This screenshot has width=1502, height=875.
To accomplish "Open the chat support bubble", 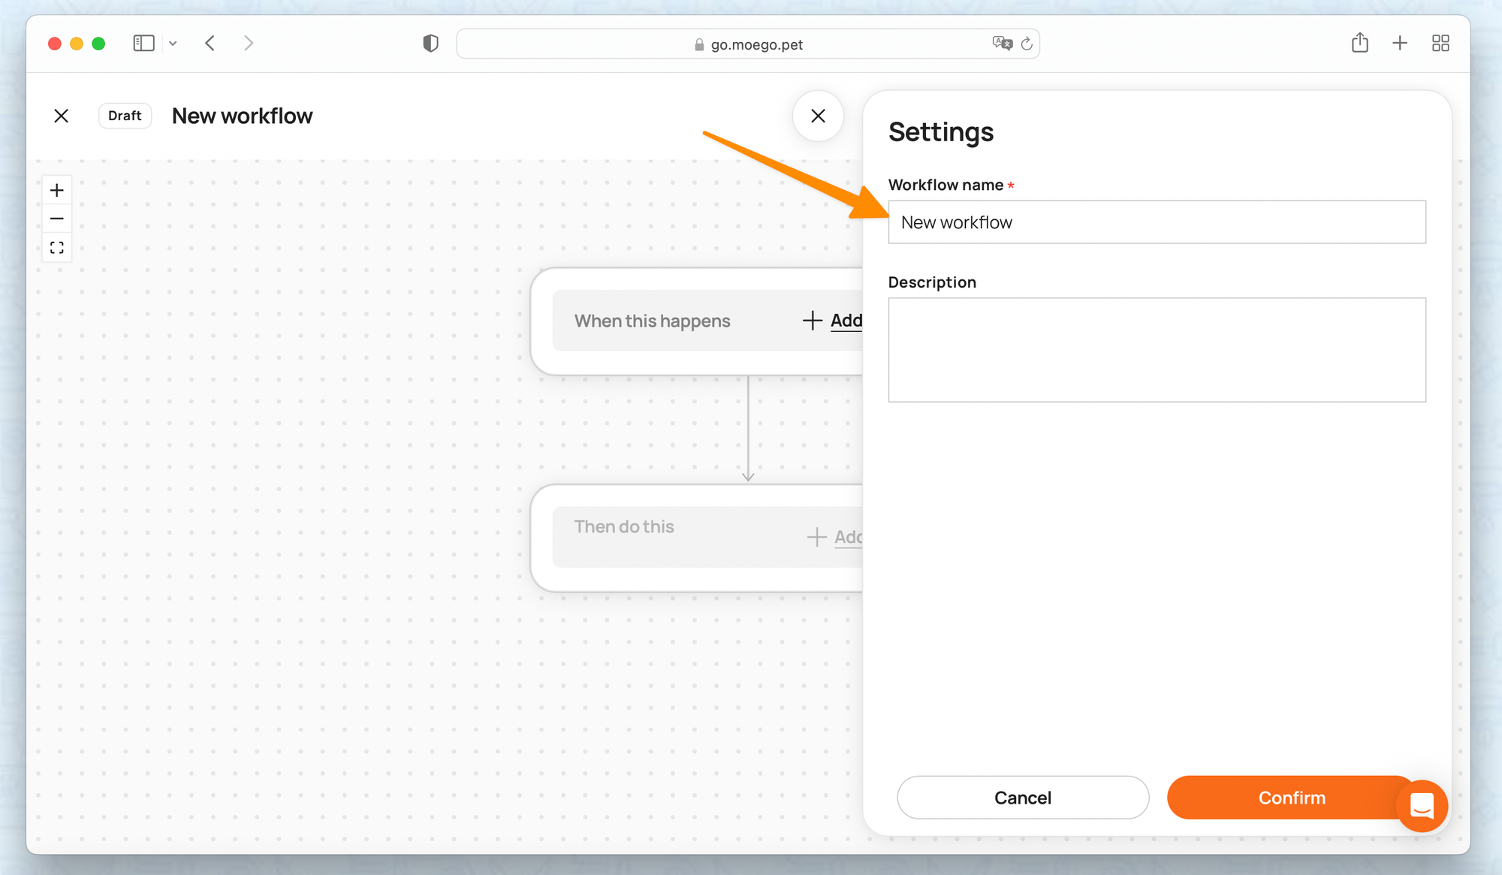I will pyautogui.click(x=1422, y=806).
